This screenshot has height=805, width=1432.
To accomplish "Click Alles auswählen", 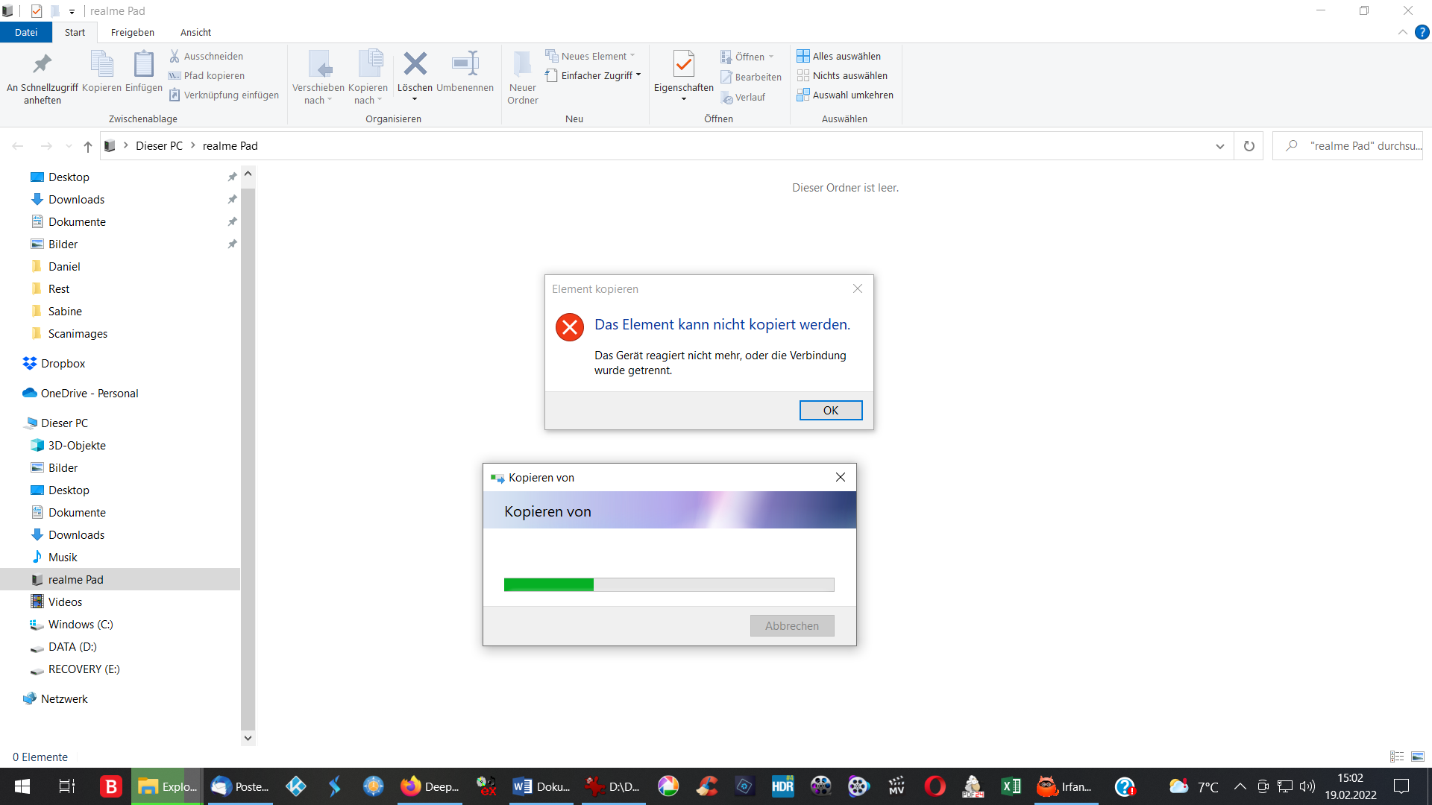I will [839, 56].
